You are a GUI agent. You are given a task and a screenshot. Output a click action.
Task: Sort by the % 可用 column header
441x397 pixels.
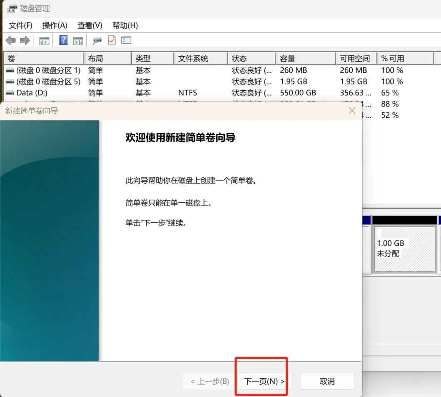pos(405,58)
